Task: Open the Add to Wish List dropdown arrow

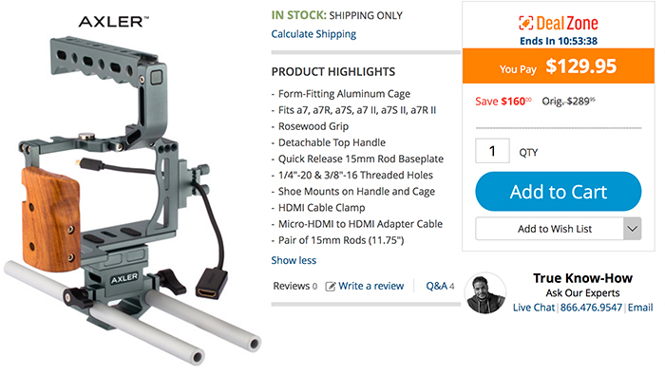Action: pos(633,229)
